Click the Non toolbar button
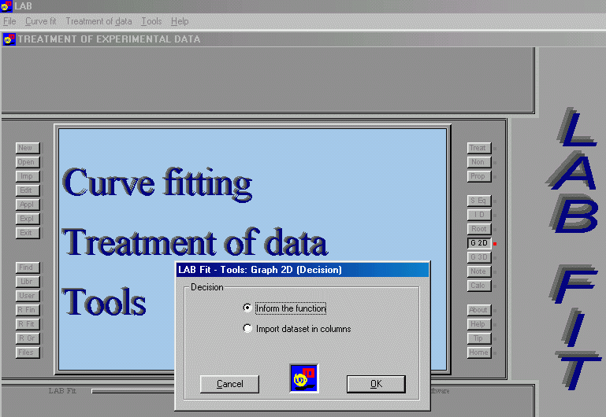This screenshot has height=417, width=606. (479, 162)
